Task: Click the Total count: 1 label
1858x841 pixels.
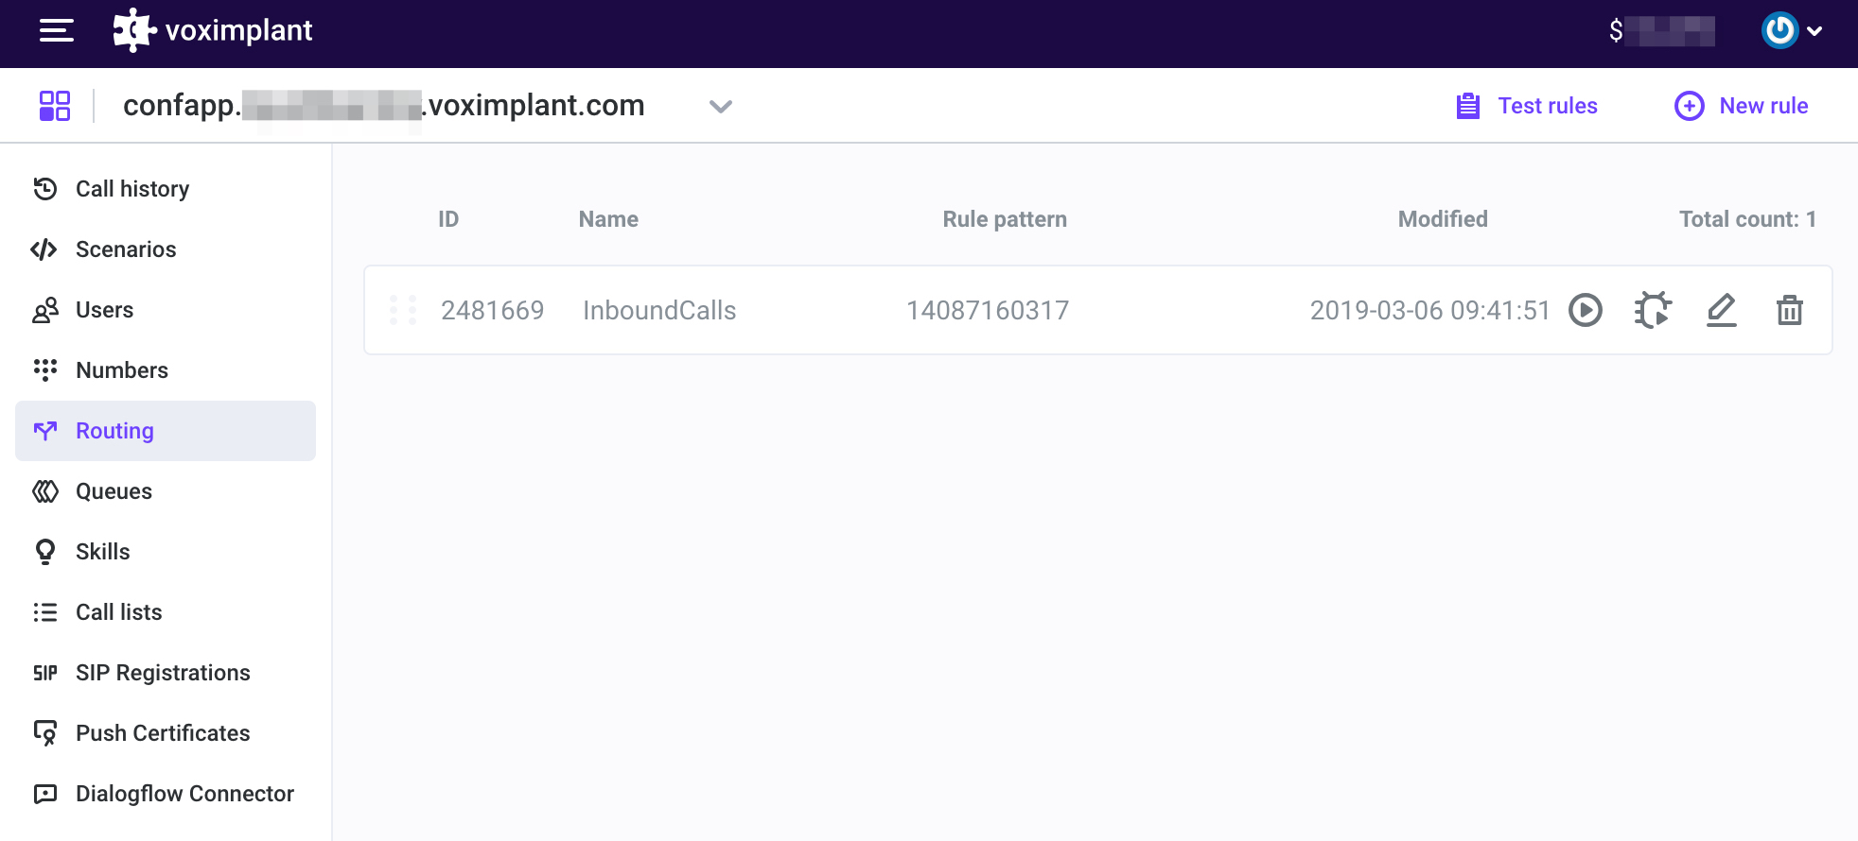Action: [1747, 219]
